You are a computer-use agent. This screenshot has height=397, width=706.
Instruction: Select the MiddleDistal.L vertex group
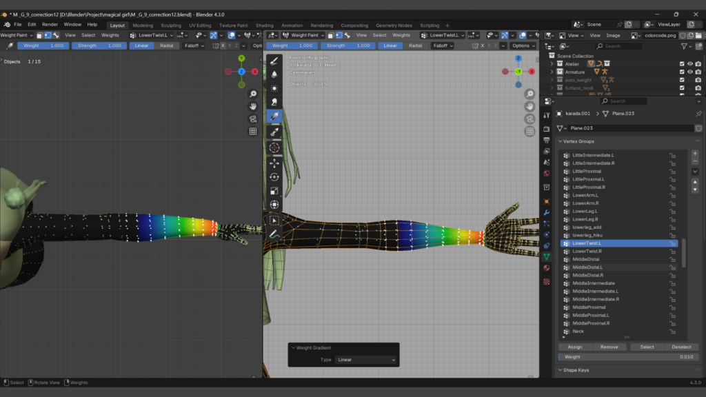pyautogui.click(x=587, y=267)
